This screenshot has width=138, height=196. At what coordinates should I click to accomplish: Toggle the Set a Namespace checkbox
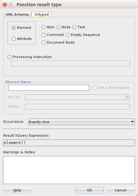coord(95,88)
